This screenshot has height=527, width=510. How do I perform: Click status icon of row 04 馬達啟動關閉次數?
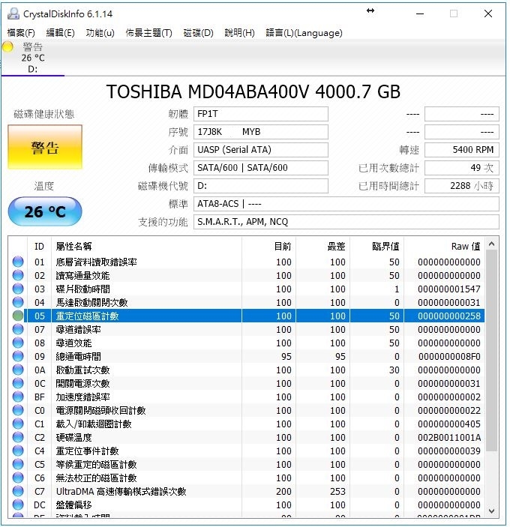tap(18, 302)
